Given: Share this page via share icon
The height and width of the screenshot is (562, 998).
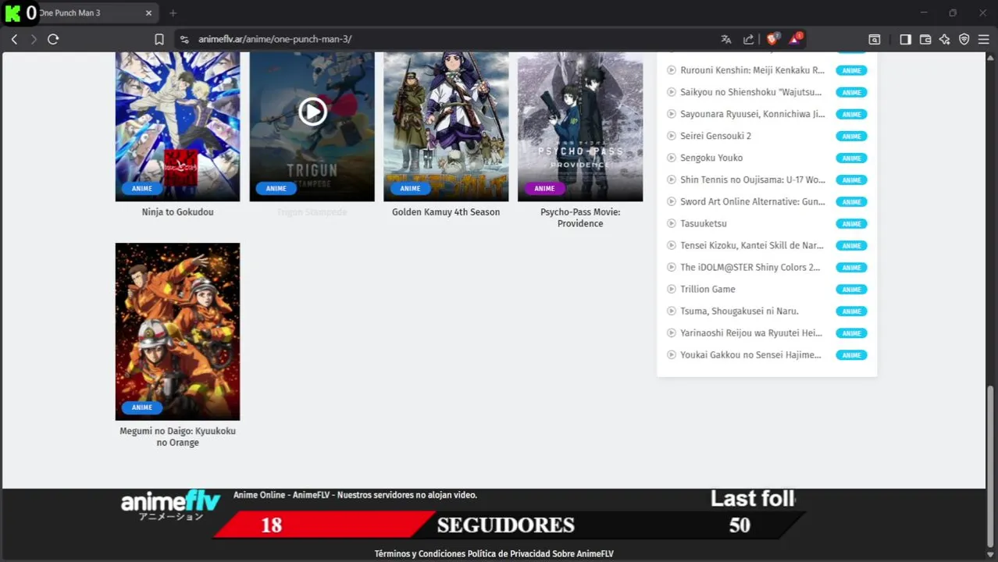Looking at the screenshot, I should [x=749, y=39].
